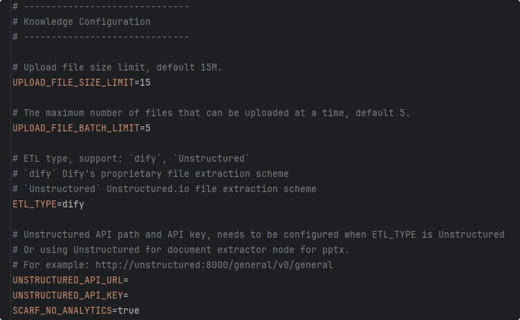Screen dimensions: 520x320
Task: Click the true value of SCARF_NO_ANALYTICS
Action: coord(129,311)
